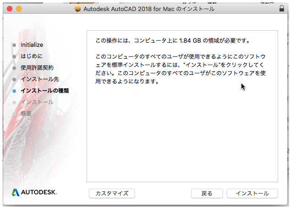Click the paragraph about 標準インストール
Viewport: 290px width, 207px height.
pyautogui.click(x=181, y=69)
